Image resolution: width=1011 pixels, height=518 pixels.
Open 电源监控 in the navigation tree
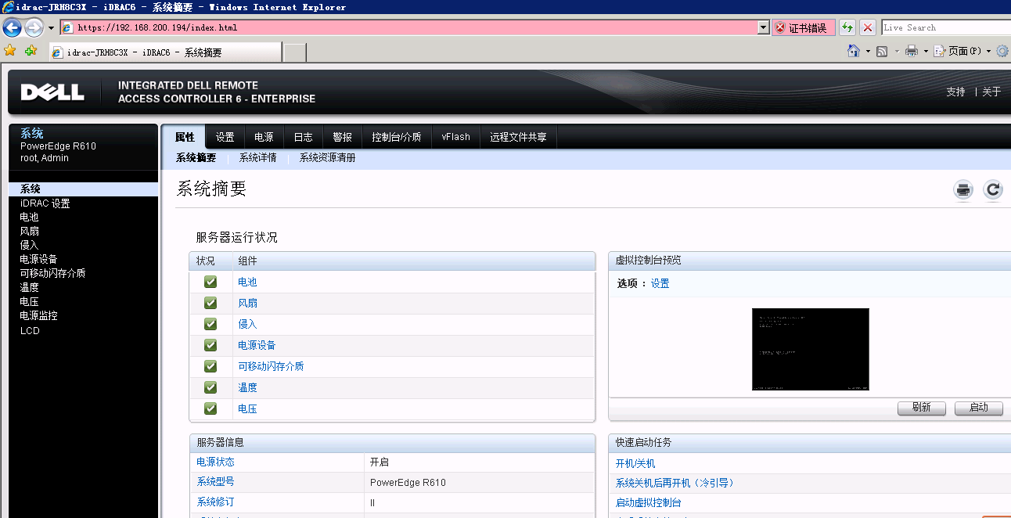click(39, 316)
